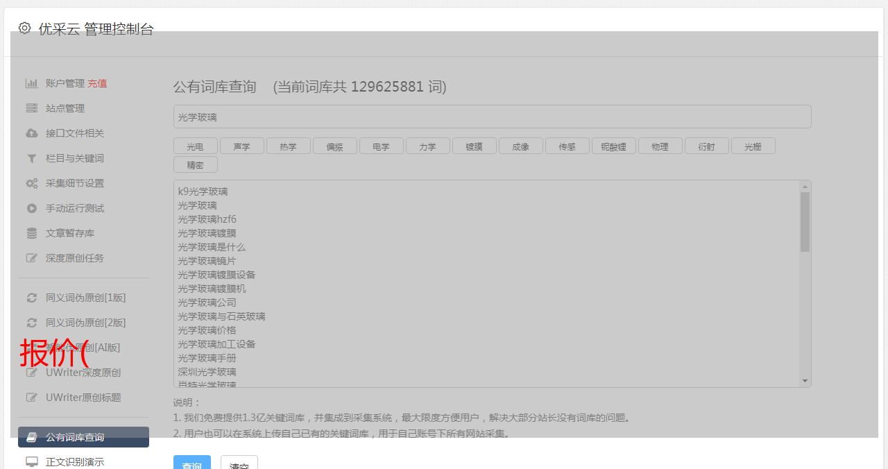Click the result line 光学玻璃加工设备
The height and width of the screenshot is (469, 888).
216,344
